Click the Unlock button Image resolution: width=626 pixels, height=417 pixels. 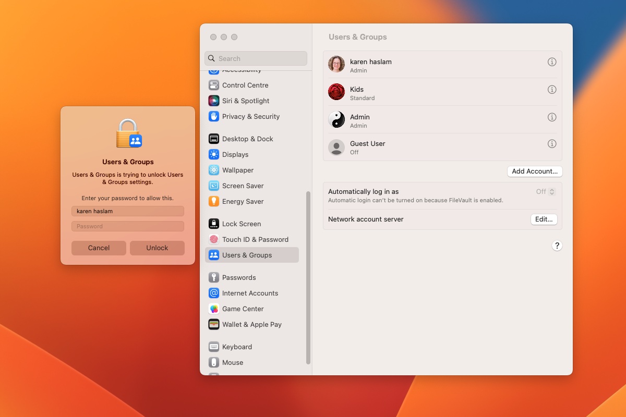point(157,248)
